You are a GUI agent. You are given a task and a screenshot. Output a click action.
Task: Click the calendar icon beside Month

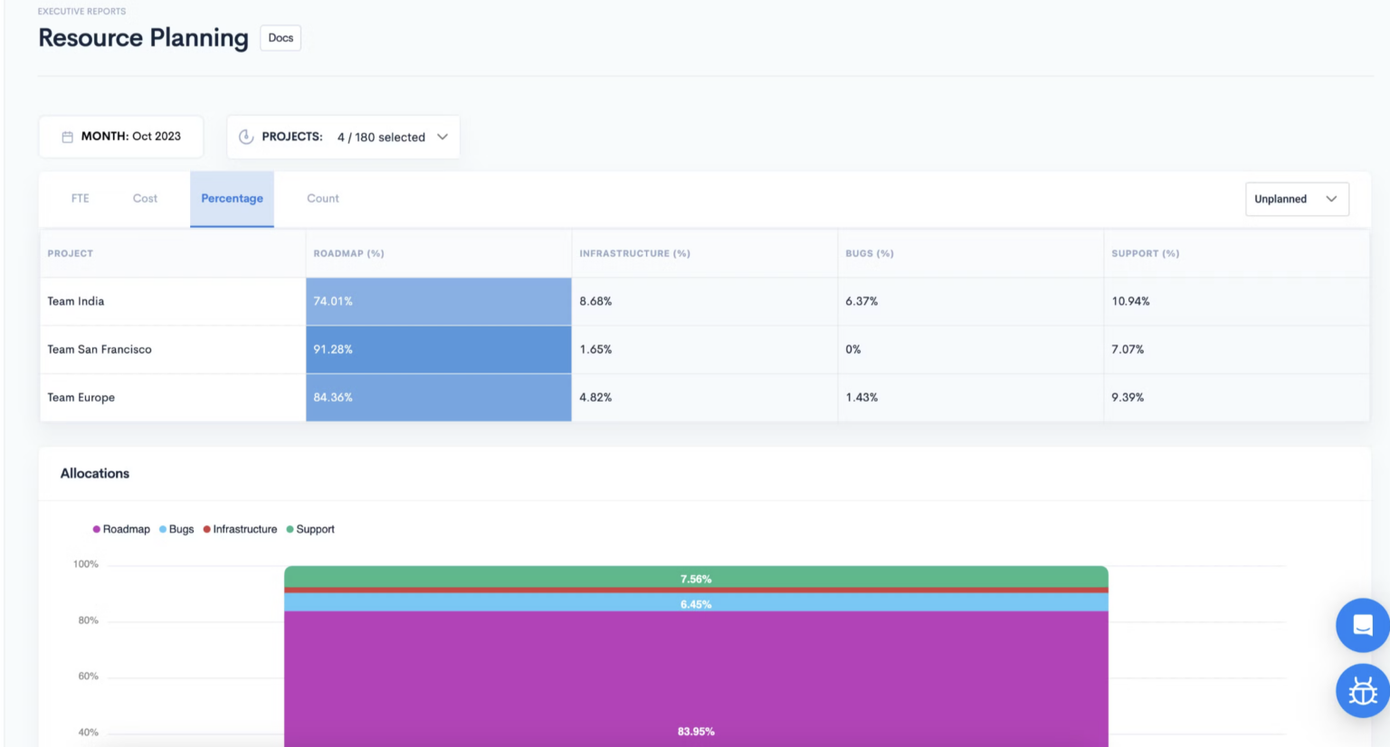pyautogui.click(x=67, y=137)
